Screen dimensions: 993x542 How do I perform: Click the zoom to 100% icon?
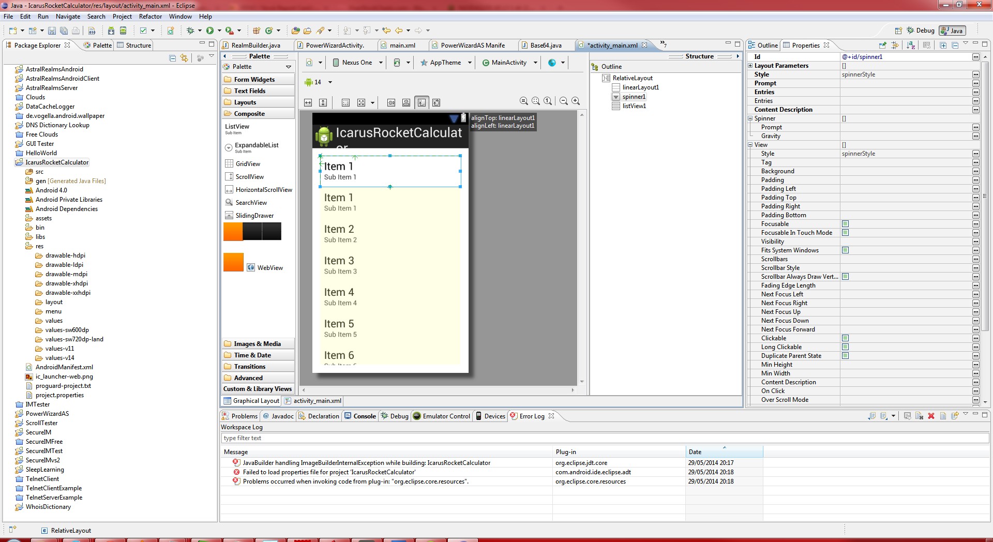(x=548, y=101)
